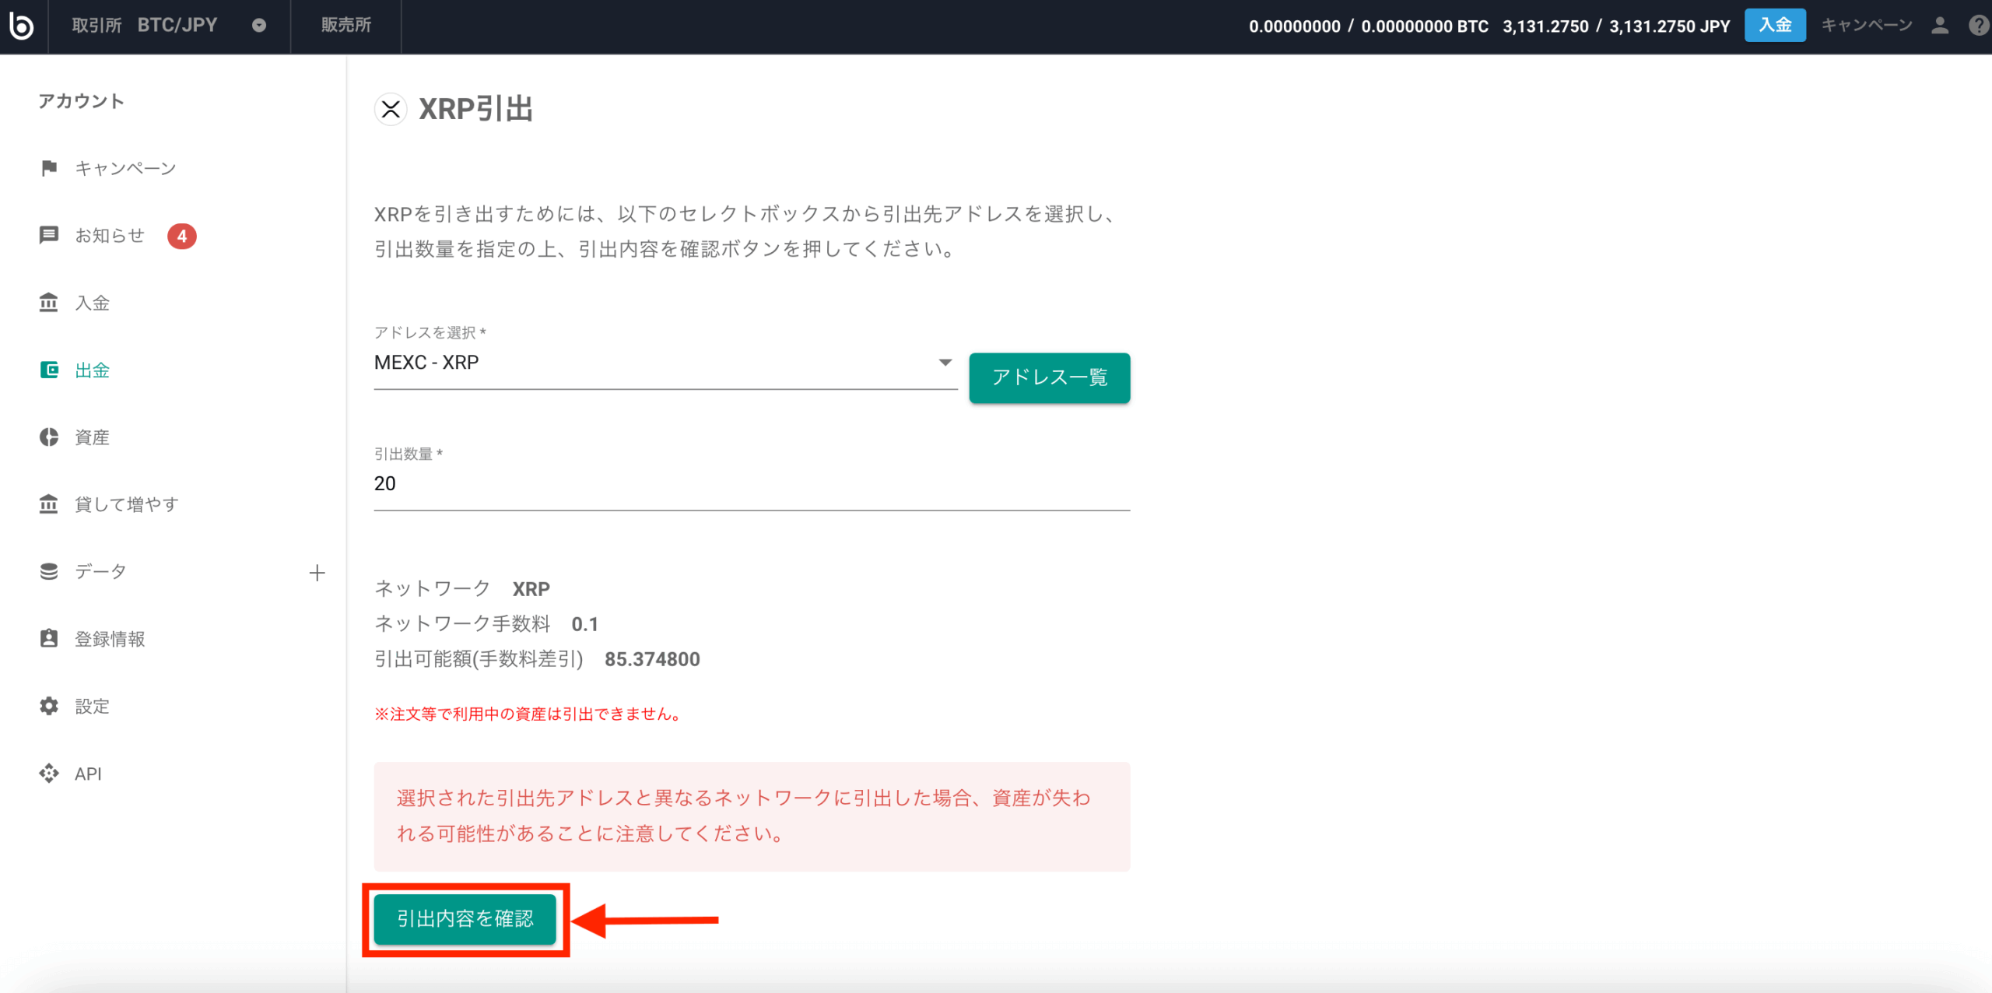Screen dimensions: 1992x993
Task: Open the BTC/JPY pair dropdown arrow
Action: [259, 26]
